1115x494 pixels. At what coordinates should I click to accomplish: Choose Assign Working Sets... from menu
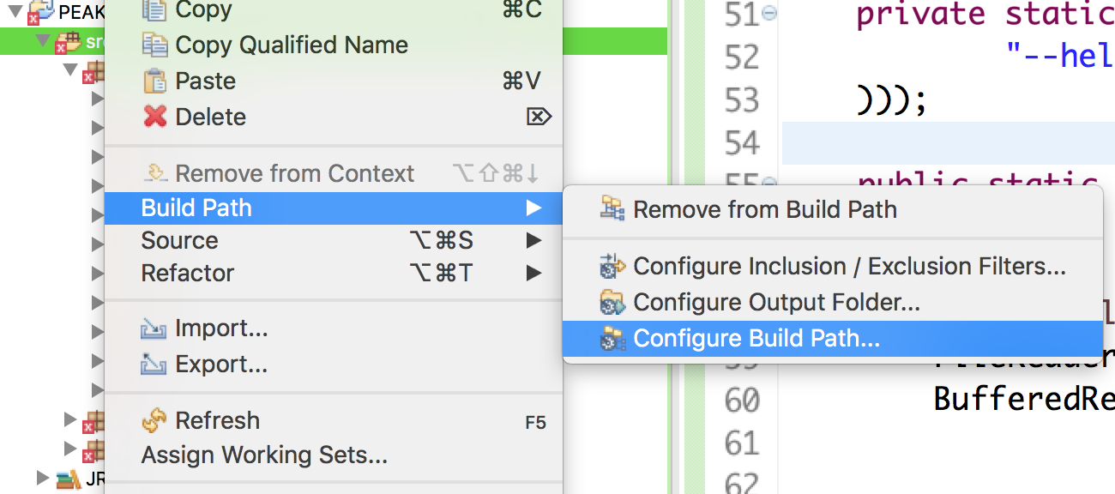pyautogui.click(x=264, y=455)
